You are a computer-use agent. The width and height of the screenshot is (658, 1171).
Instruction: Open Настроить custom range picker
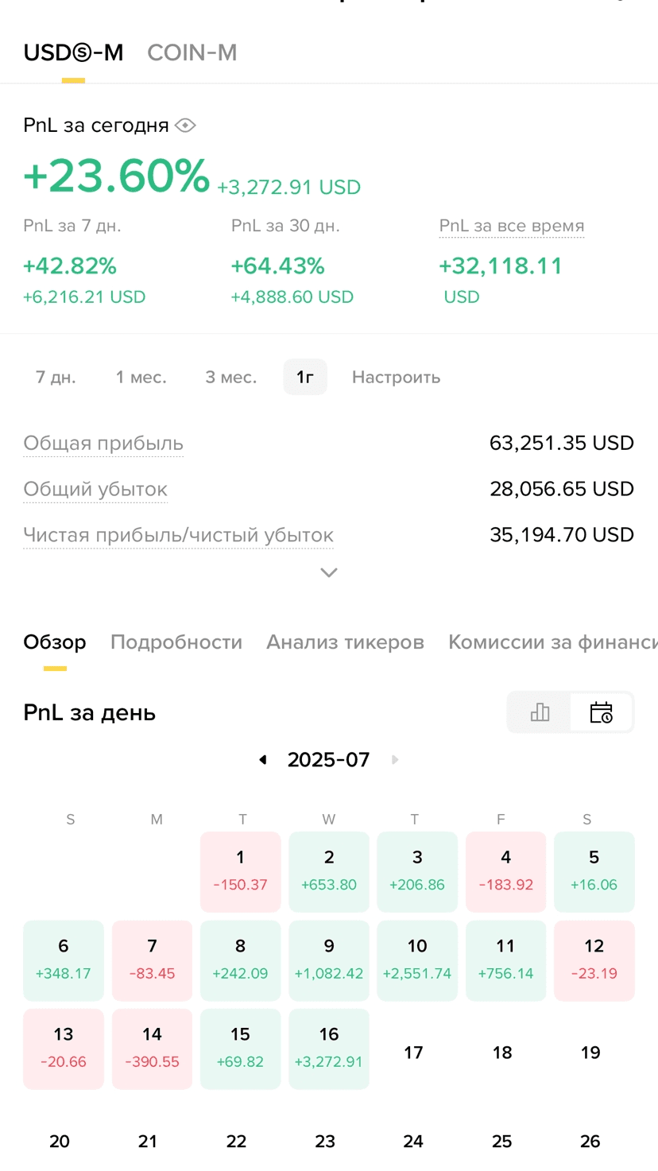(396, 377)
